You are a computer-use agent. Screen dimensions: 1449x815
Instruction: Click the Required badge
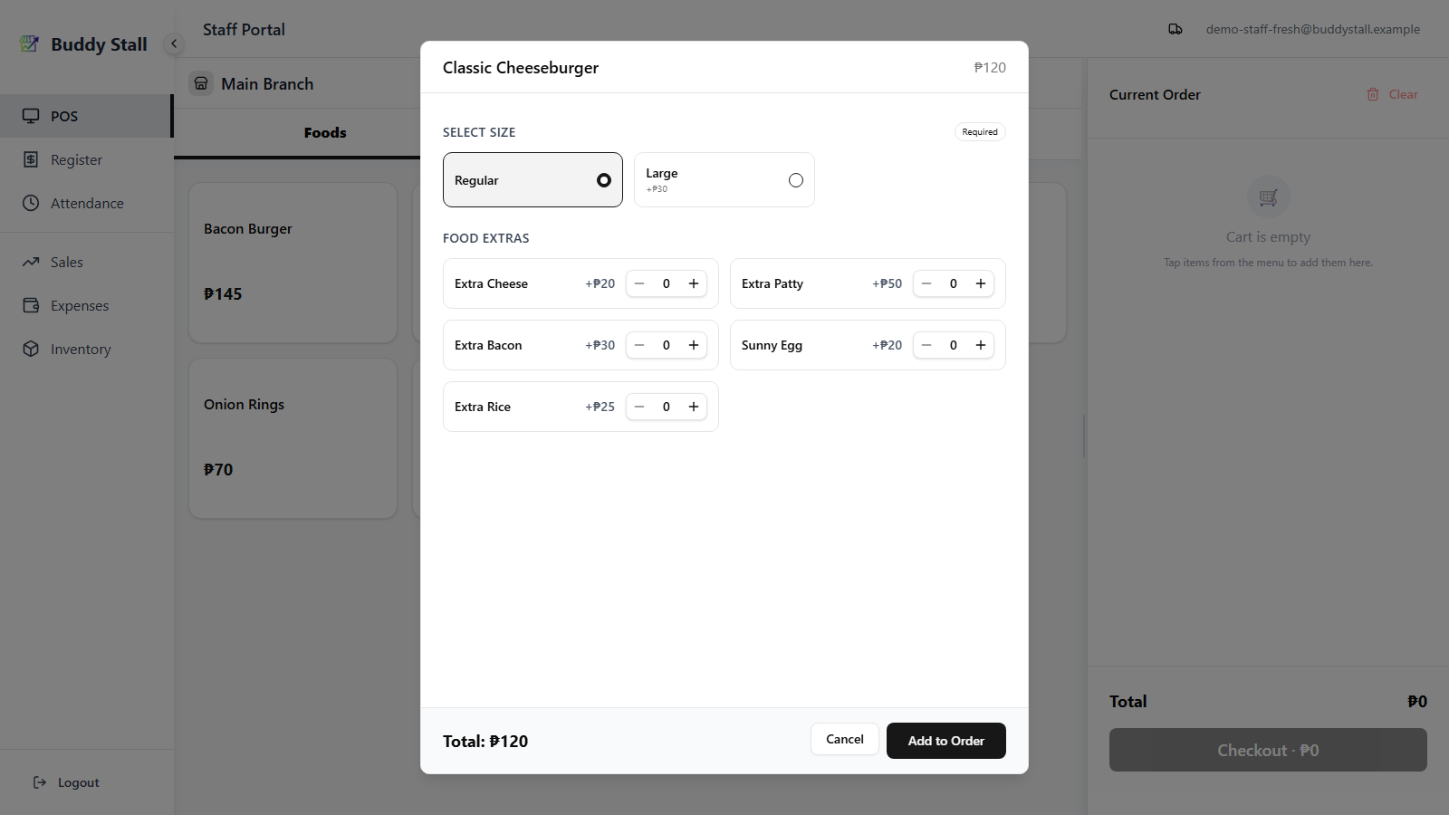click(980, 132)
